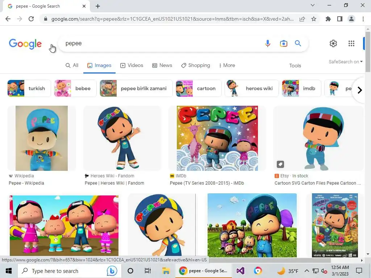
Task: Toggle the Chrome side panel icon
Action: 340,19
